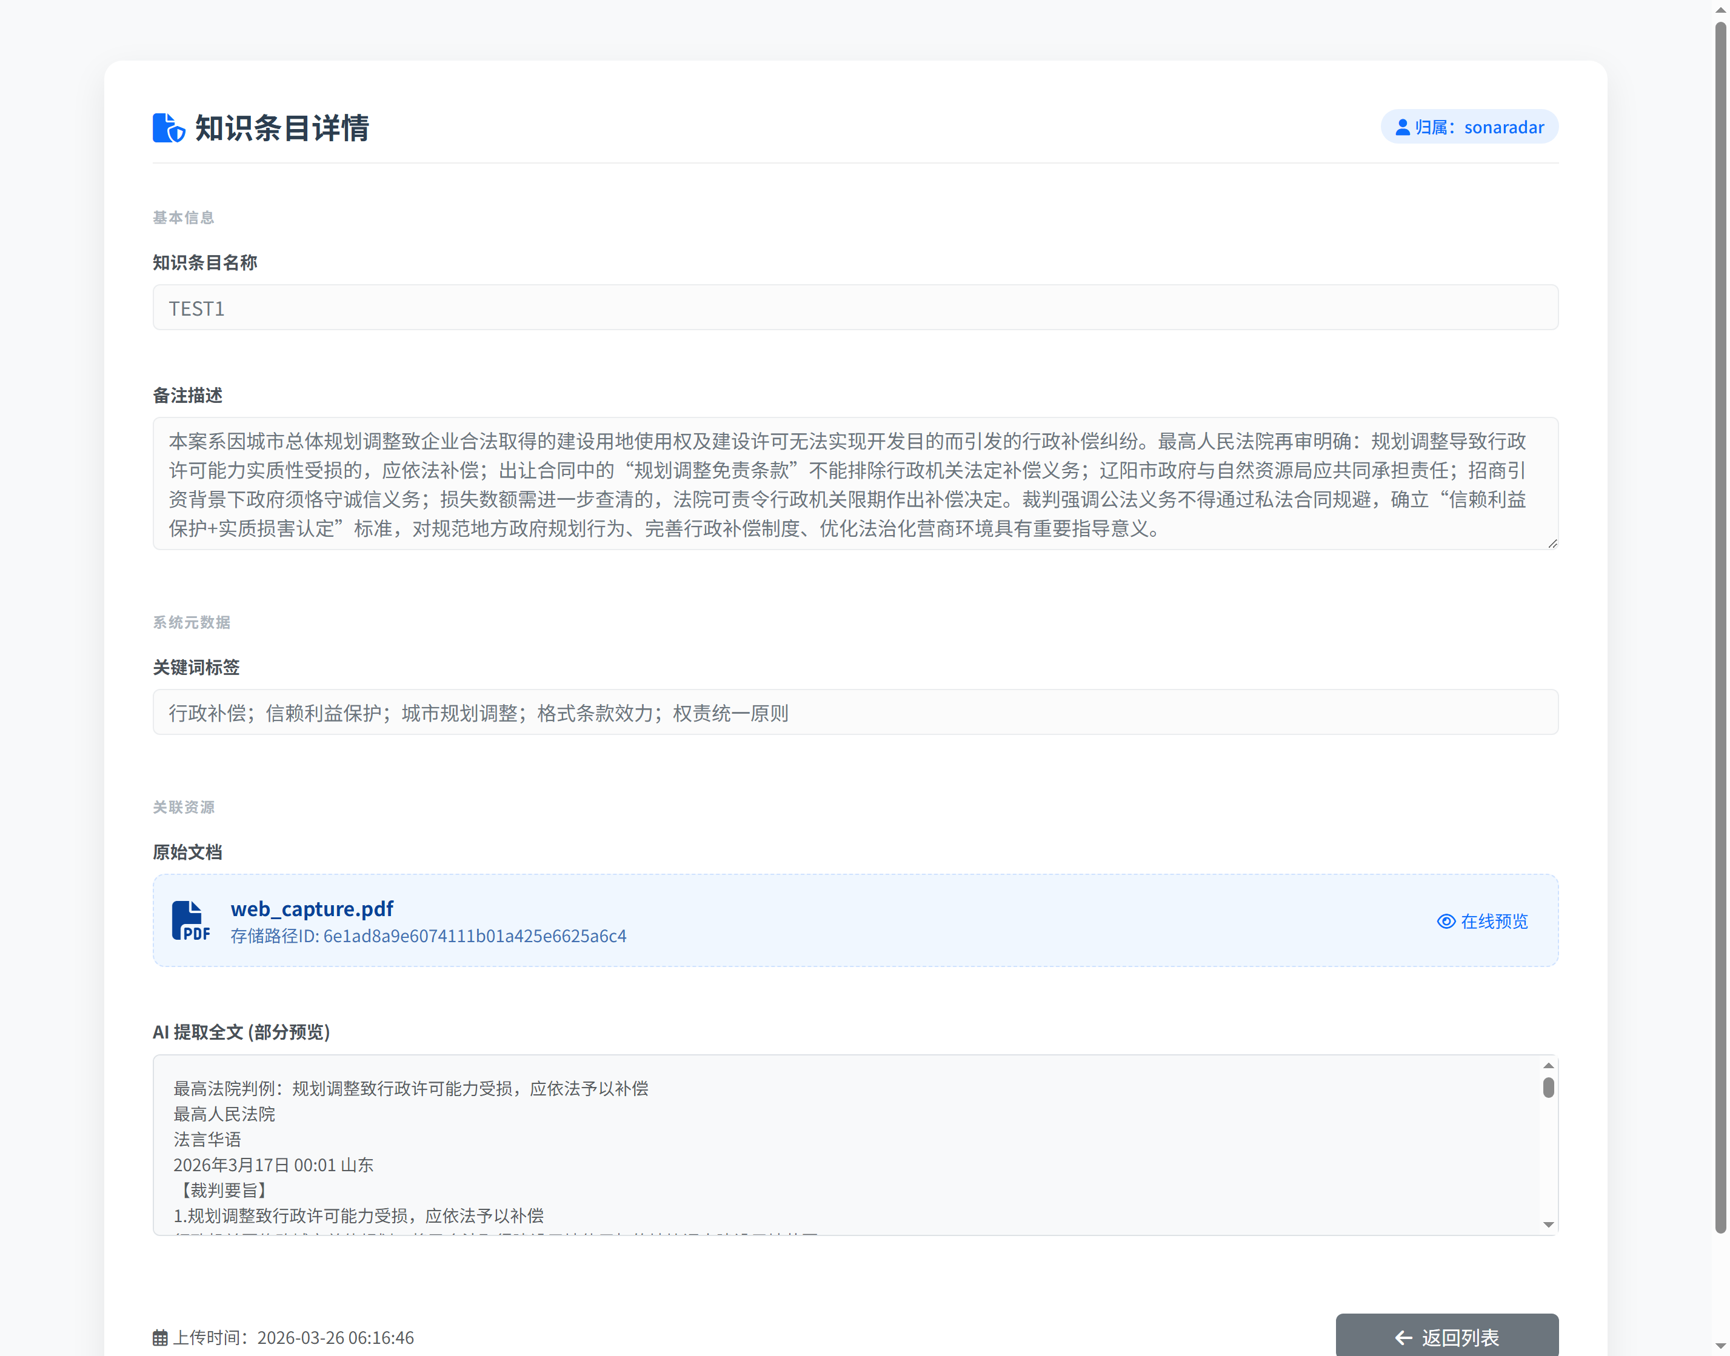Click the TEST1 knowledge entry name field
This screenshot has height=1356, width=1730.
(x=855, y=307)
